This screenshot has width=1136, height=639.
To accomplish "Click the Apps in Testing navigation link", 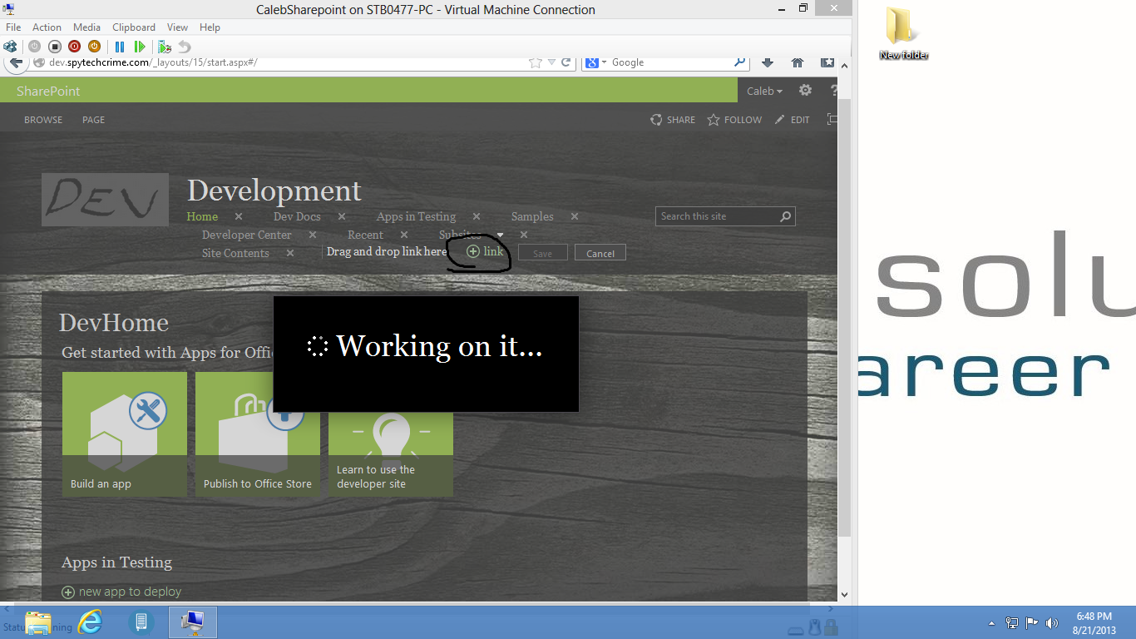I will click(x=416, y=216).
